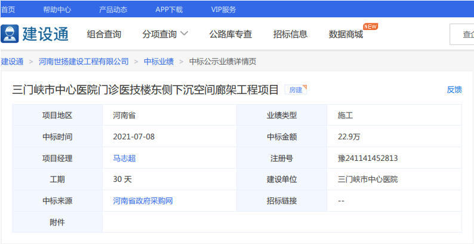The image size is (474, 244).
Task: Open the APP下载 link
Action: [169, 9]
